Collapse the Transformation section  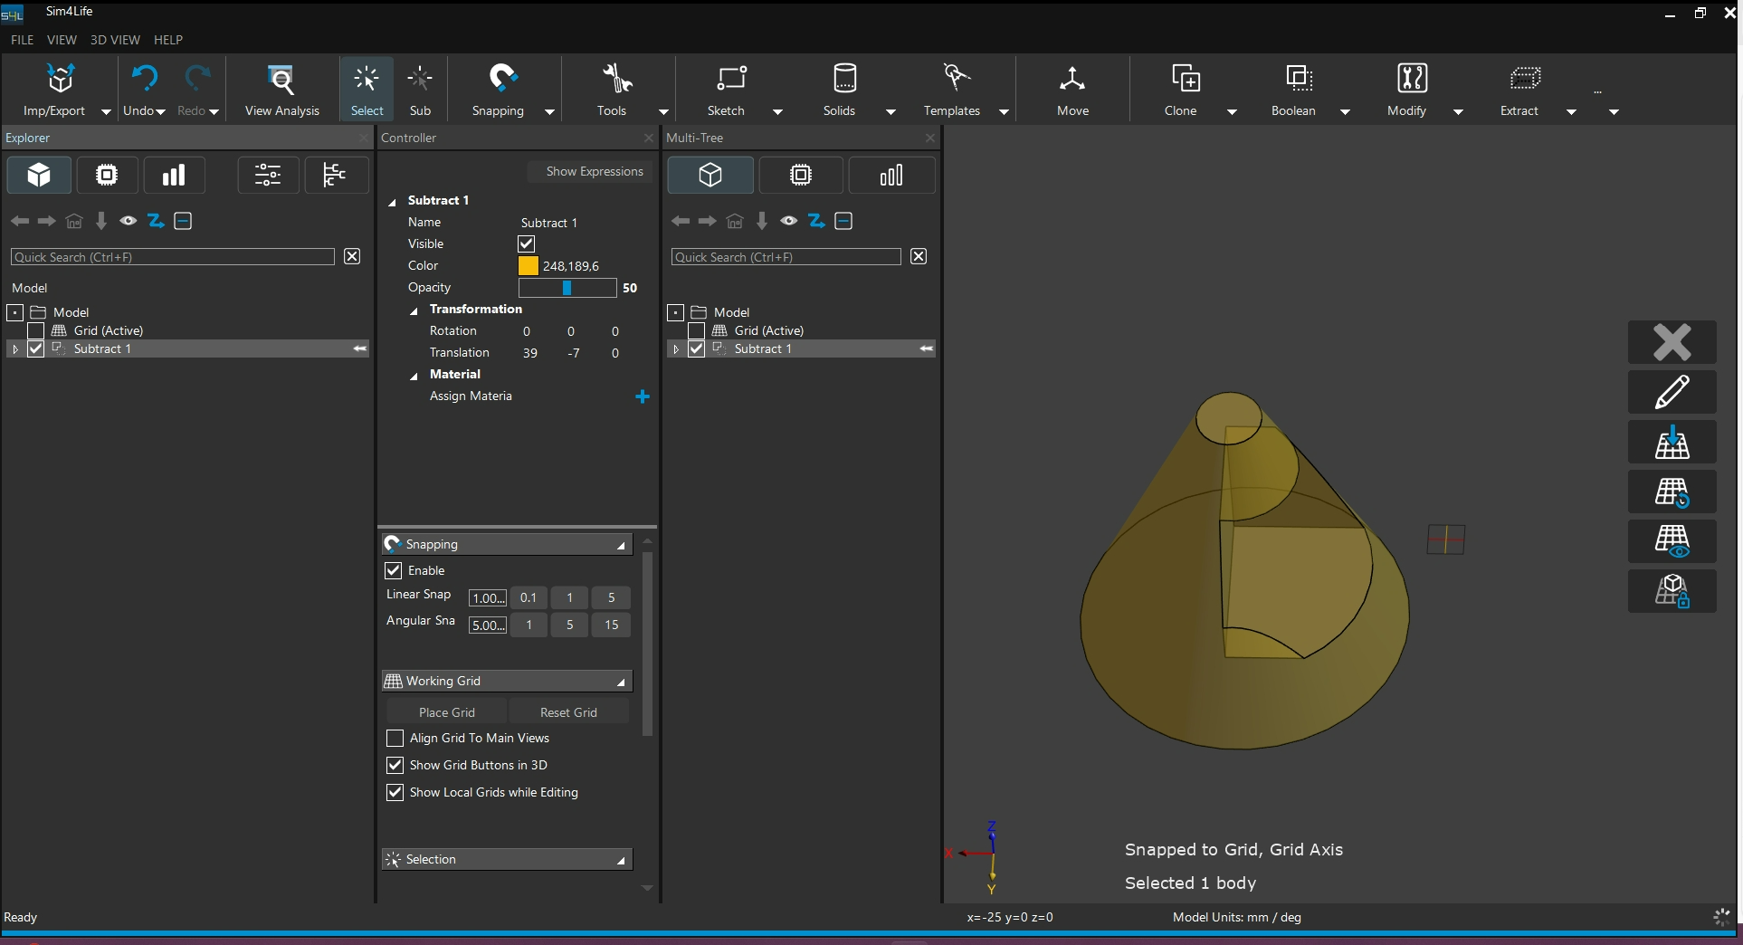(414, 310)
